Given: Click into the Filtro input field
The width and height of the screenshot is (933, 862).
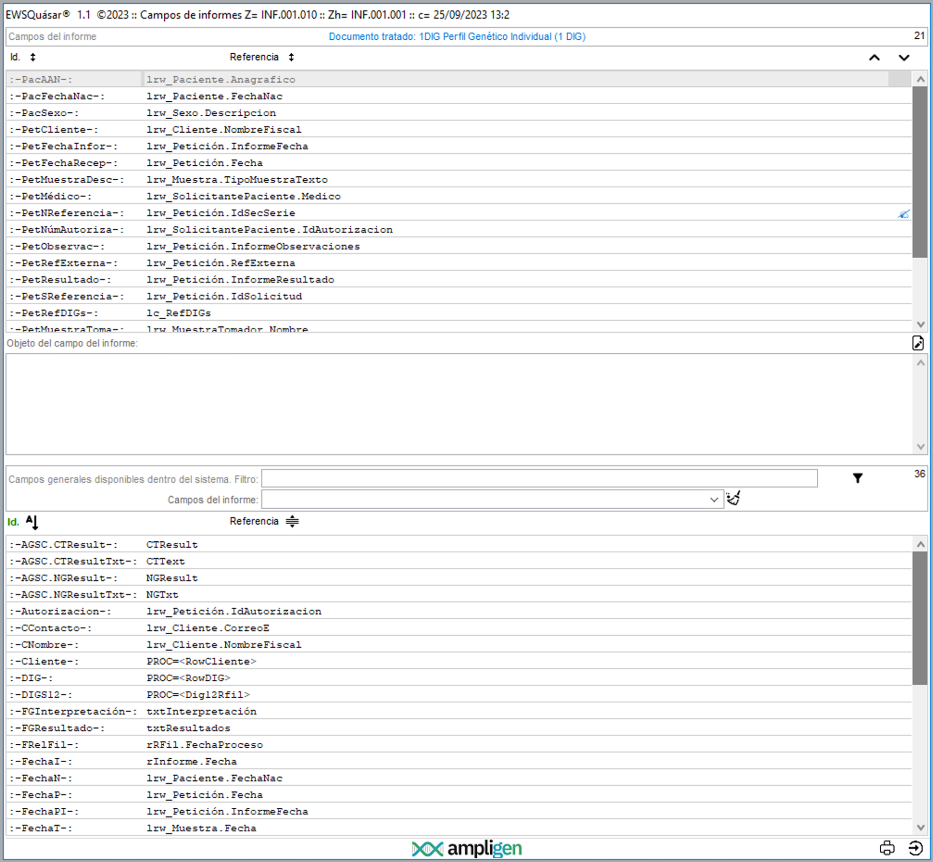Looking at the screenshot, I should [x=539, y=479].
